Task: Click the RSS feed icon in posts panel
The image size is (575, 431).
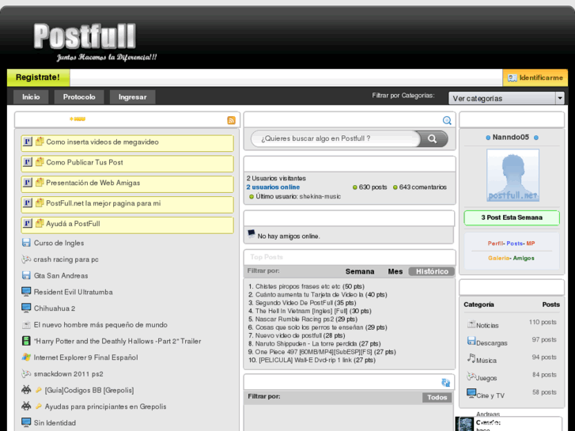Action: [x=231, y=120]
